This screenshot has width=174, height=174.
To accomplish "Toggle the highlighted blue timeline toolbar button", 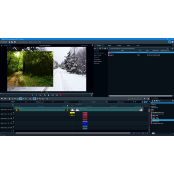I will coord(20,99).
